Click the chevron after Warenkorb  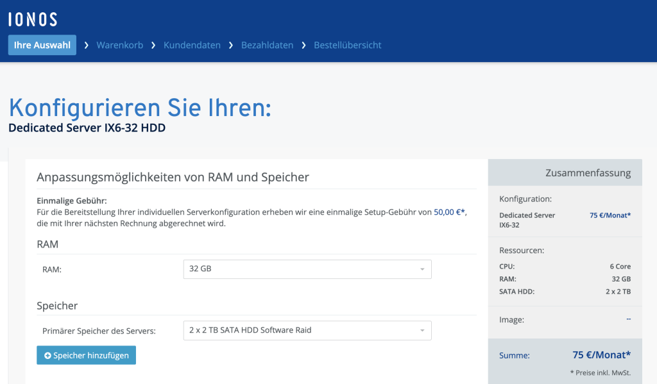point(153,45)
